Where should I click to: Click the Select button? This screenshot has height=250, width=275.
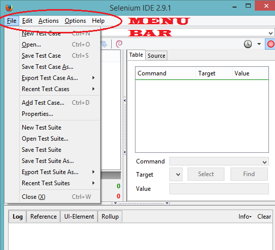(206, 174)
